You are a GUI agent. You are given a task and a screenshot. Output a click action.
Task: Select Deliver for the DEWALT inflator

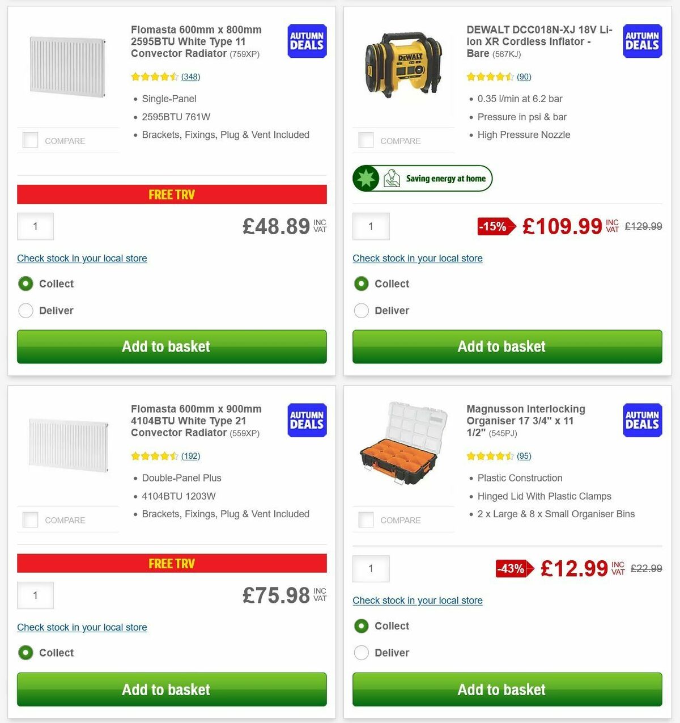pos(362,311)
